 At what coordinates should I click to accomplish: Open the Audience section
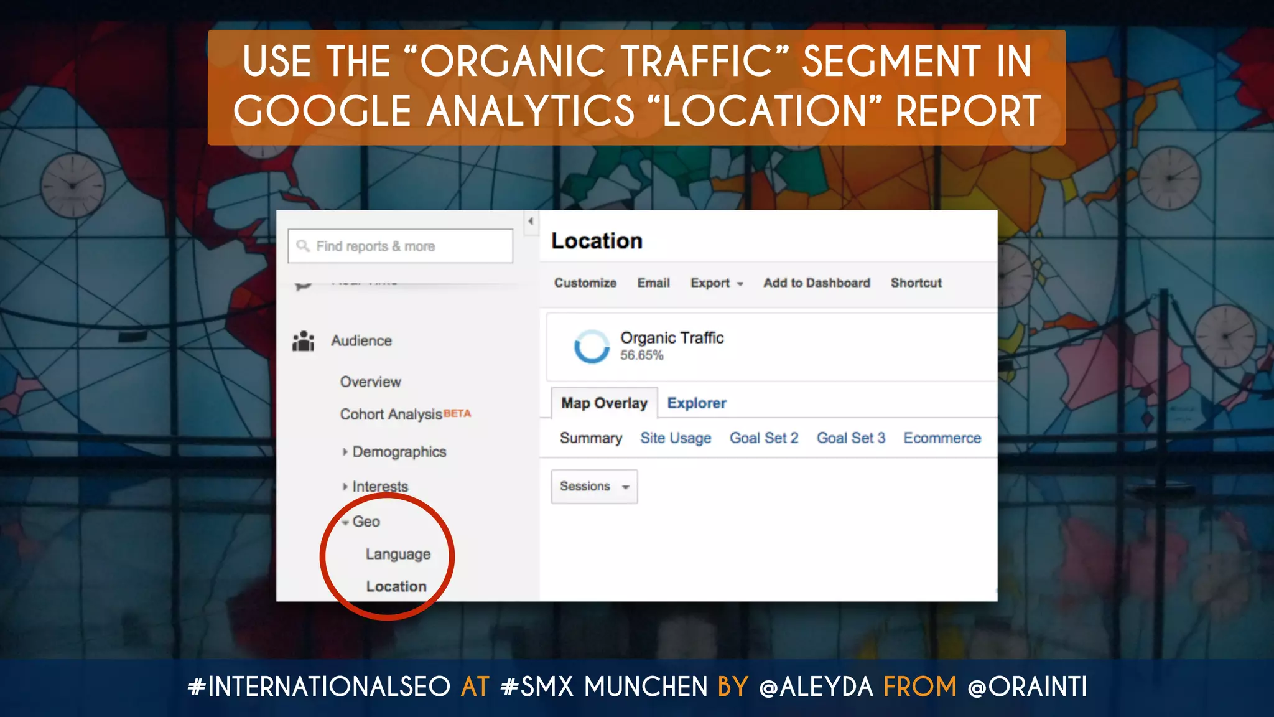[361, 341]
